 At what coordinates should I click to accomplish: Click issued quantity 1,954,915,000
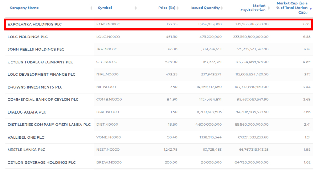point(210,24)
